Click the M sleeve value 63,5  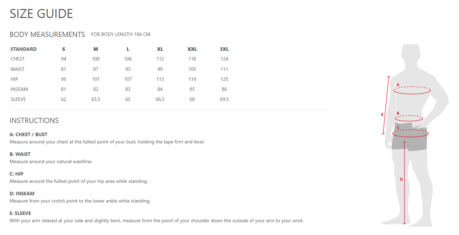96,99
